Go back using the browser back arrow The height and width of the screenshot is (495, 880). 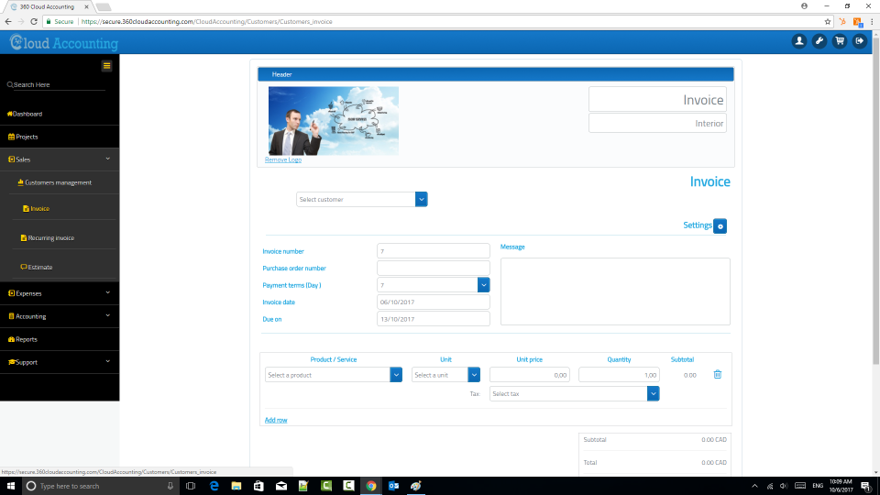pyautogui.click(x=8, y=21)
